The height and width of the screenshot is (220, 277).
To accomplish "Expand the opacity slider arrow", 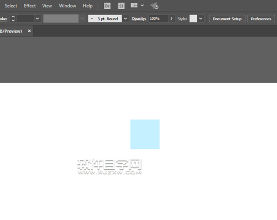I will (x=172, y=19).
